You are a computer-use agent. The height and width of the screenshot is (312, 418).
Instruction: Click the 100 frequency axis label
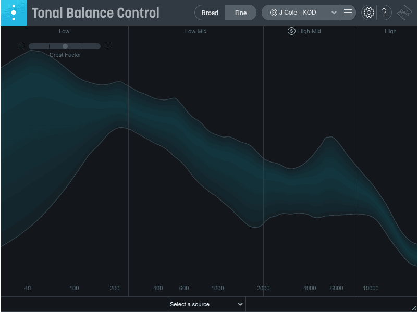pyautogui.click(x=74, y=288)
